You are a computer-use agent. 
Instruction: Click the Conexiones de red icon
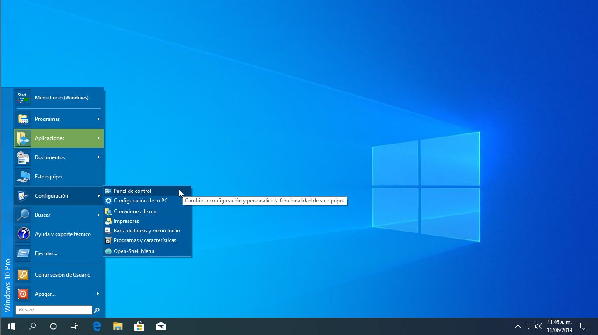(x=108, y=212)
